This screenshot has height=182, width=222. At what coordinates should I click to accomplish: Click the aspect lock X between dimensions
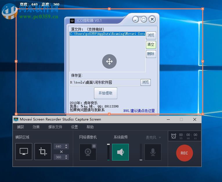(x=61, y=152)
